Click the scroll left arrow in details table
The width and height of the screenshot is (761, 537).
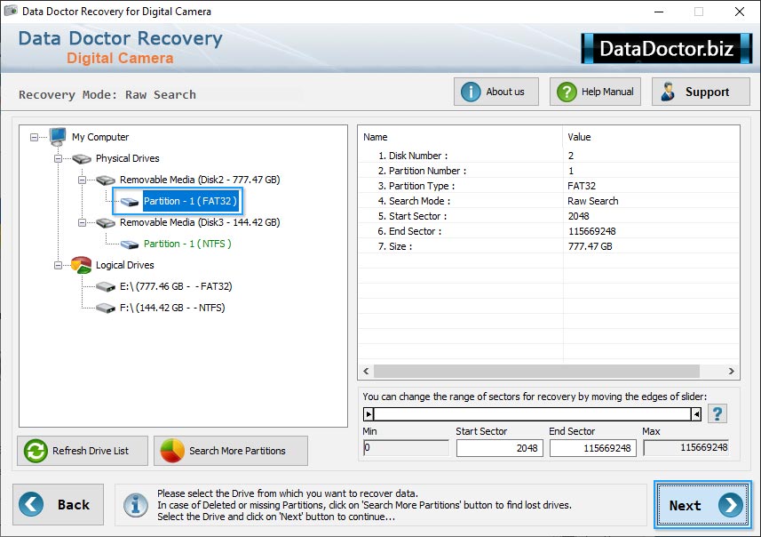366,372
